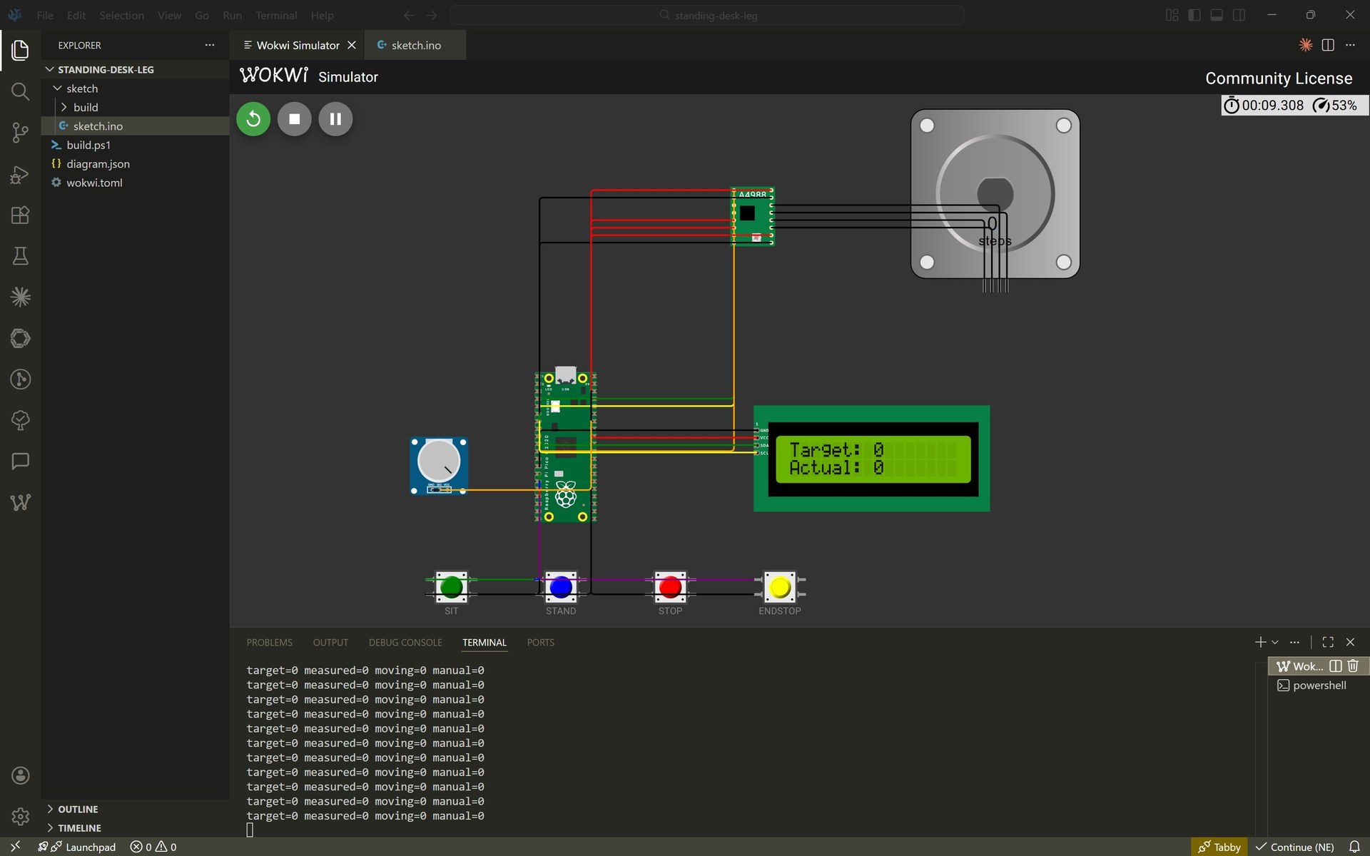Toggle primary sidebar visibility
1370x856 pixels.
(x=1194, y=14)
